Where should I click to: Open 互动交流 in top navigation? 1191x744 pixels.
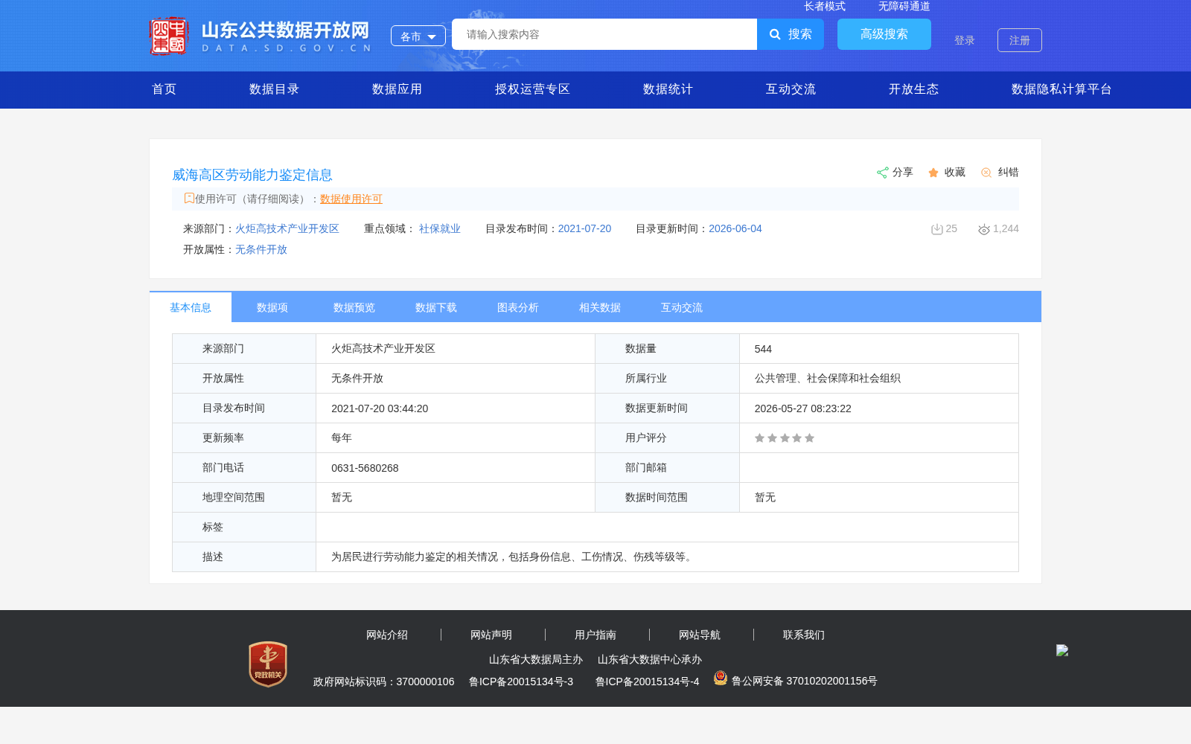tap(791, 89)
